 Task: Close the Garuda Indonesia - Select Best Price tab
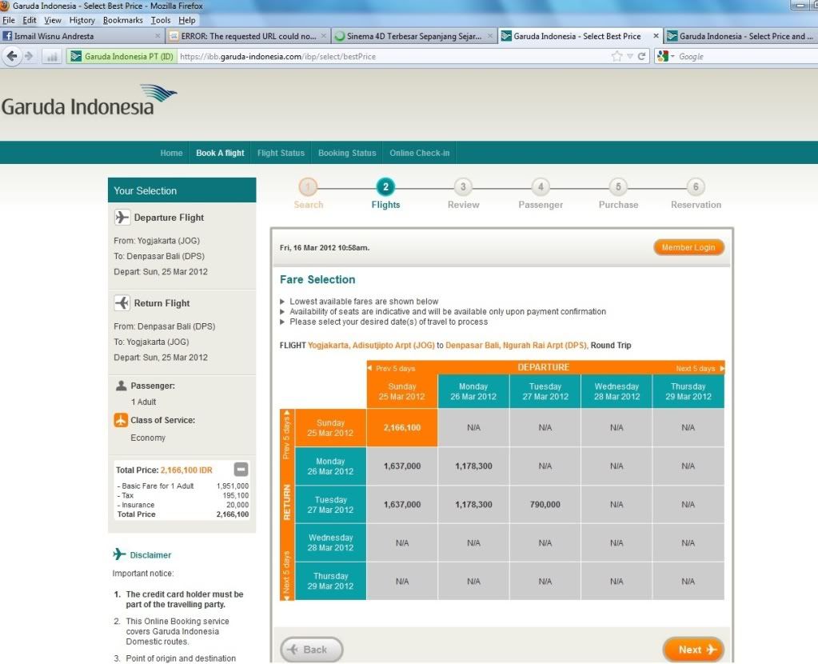coord(656,36)
